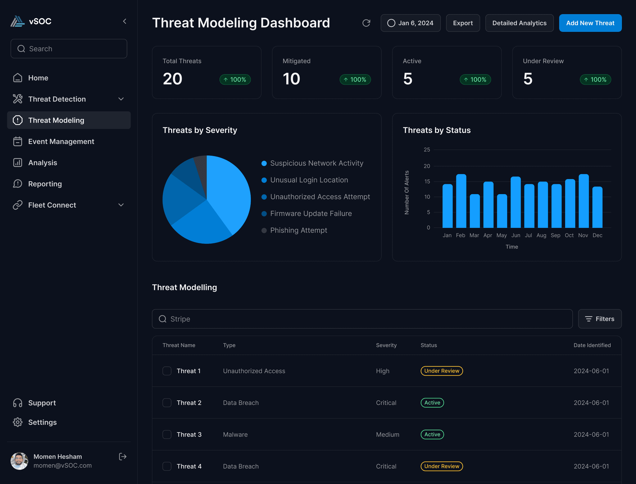Click the refresh icon beside the dashboard title
Image resolution: width=636 pixels, height=484 pixels.
(x=366, y=23)
